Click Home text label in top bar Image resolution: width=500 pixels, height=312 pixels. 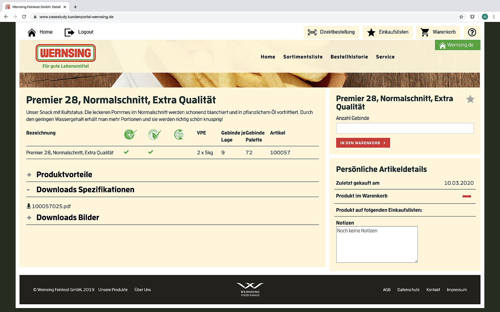click(46, 32)
